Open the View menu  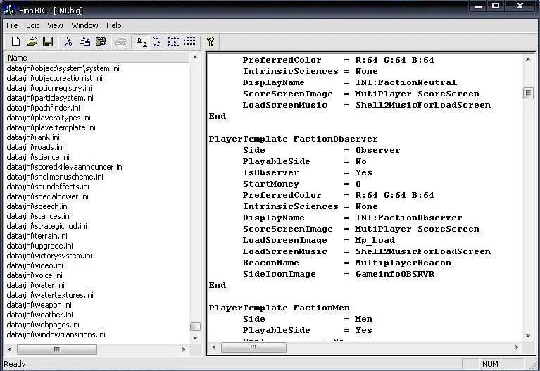(55, 25)
